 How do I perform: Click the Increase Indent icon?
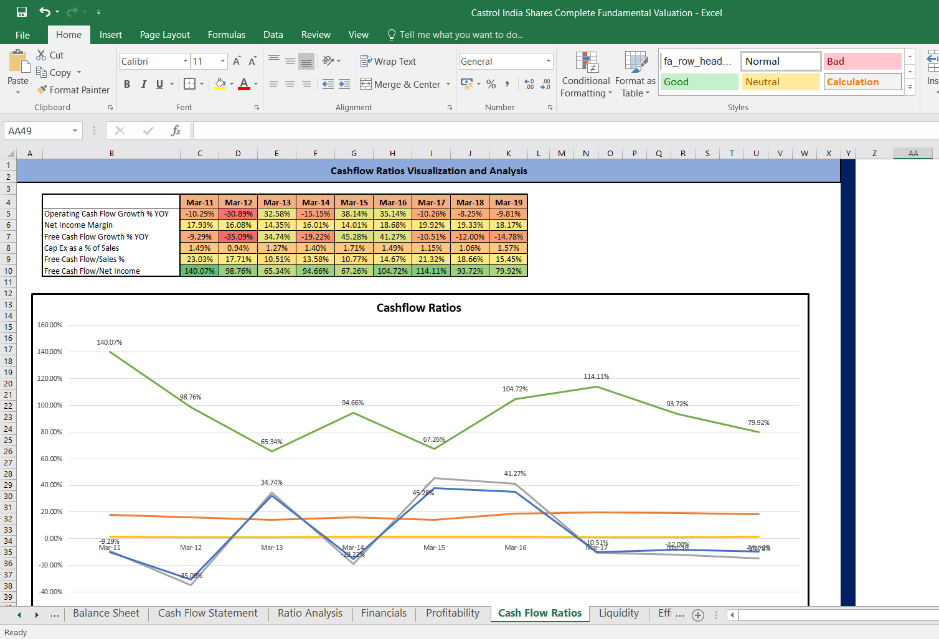(x=344, y=84)
